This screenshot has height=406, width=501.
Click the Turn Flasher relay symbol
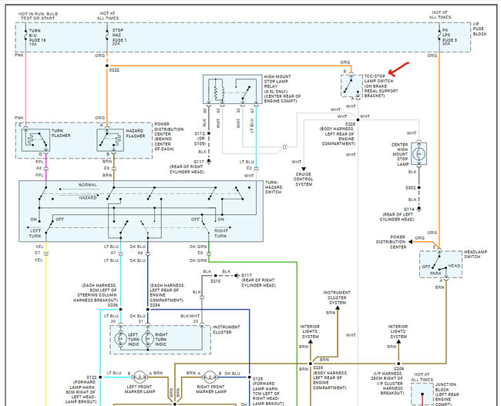pyautogui.click(x=35, y=140)
